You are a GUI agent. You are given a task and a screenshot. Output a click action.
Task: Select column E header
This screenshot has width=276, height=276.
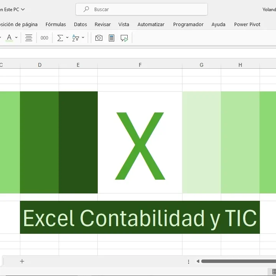click(x=78, y=65)
